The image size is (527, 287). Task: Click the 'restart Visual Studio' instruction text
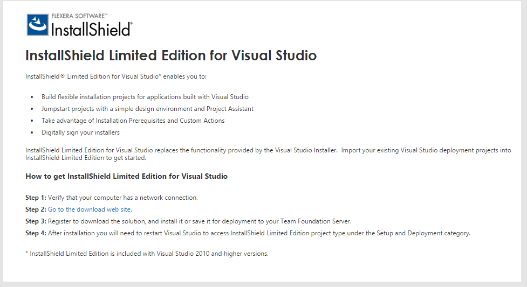(x=259, y=233)
